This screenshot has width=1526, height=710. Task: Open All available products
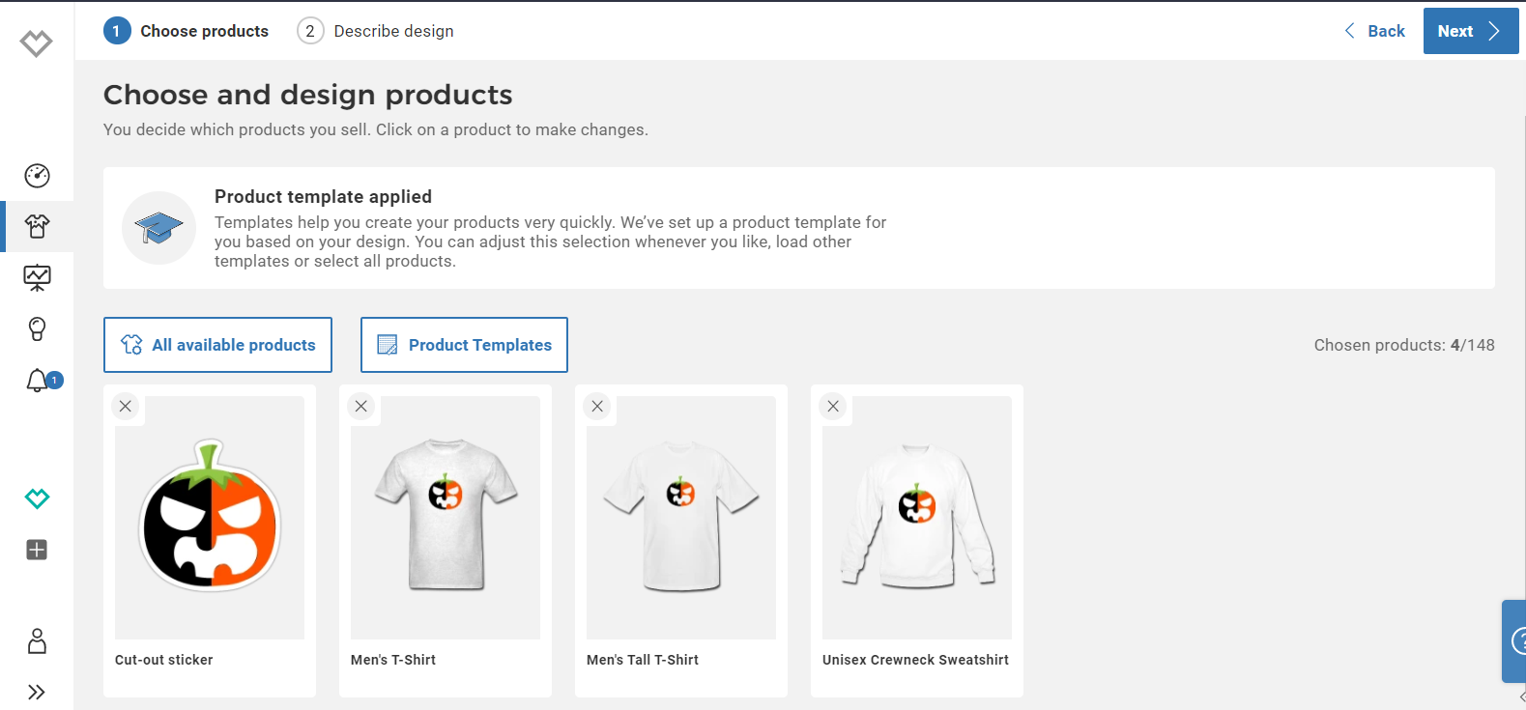pos(217,345)
